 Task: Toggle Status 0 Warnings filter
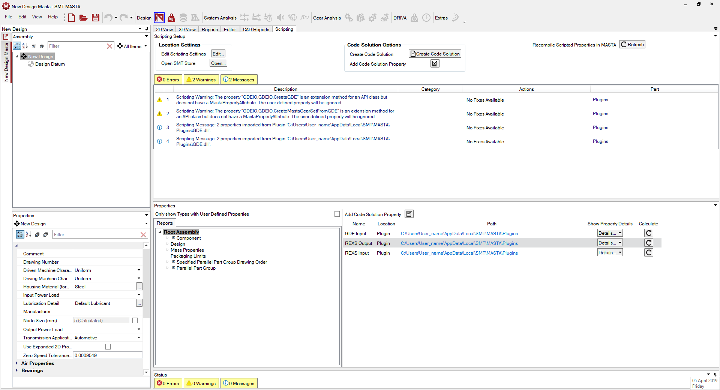click(201, 383)
